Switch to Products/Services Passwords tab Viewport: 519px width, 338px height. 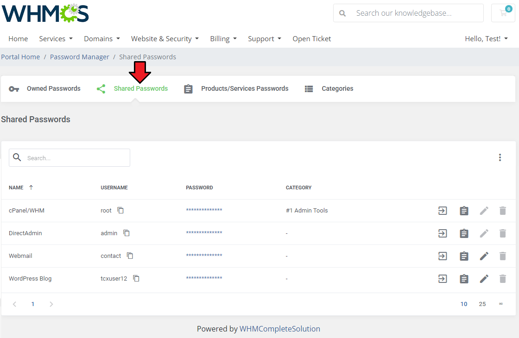click(x=236, y=88)
